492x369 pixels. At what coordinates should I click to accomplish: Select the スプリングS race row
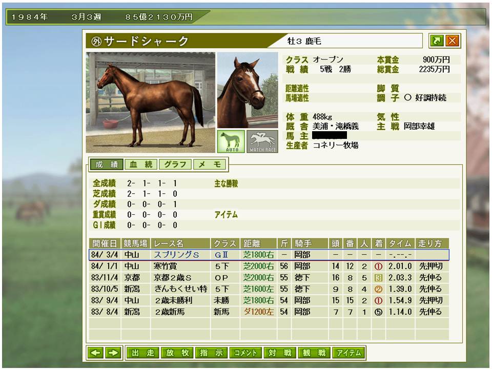pyautogui.click(x=269, y=255)
